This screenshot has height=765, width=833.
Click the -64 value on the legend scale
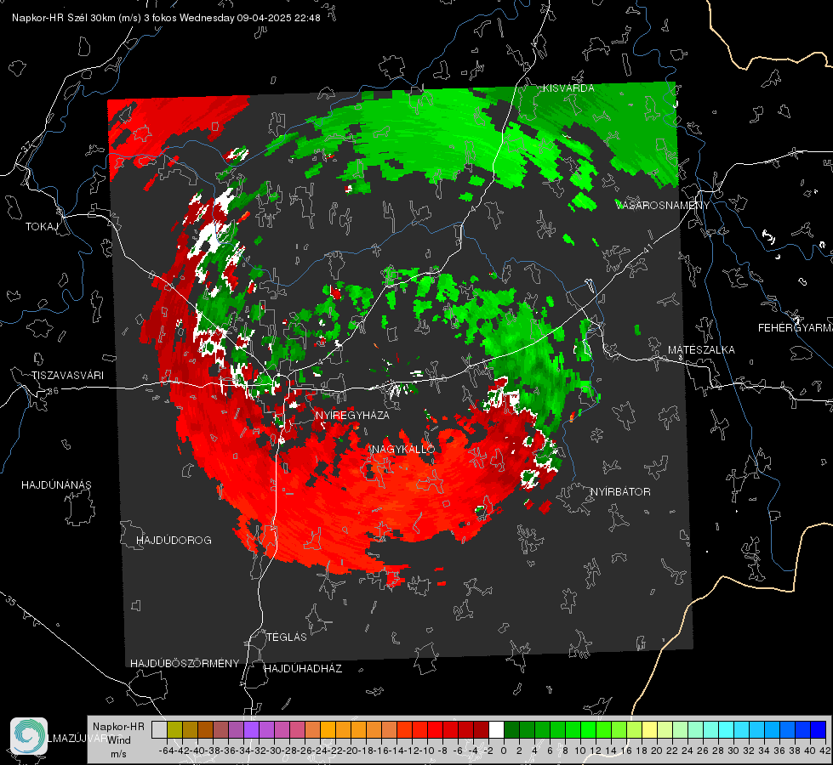(167, 751)
